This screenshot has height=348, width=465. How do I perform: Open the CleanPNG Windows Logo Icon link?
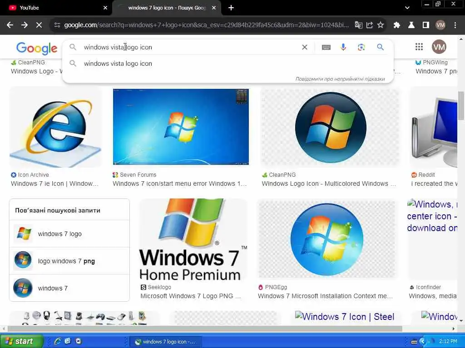(329, 184)
